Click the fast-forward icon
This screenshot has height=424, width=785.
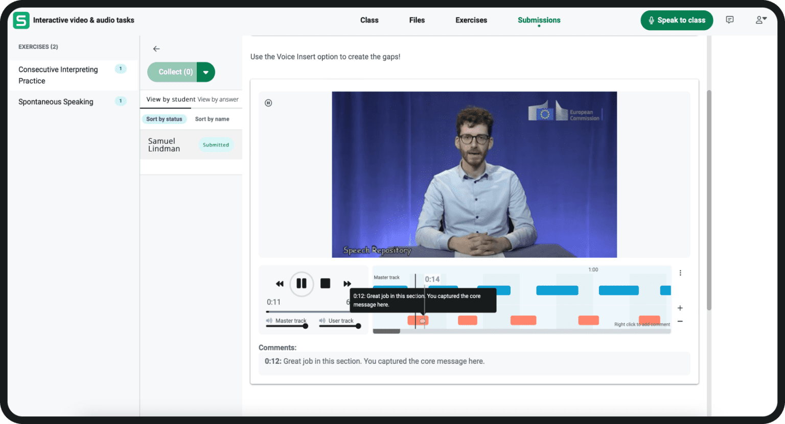[x=348, y=284]
